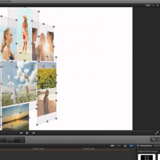The height and width of the screenshot is (160, 160).
Task: Switch to the Pixel Film tab
Action: point(157,146)
